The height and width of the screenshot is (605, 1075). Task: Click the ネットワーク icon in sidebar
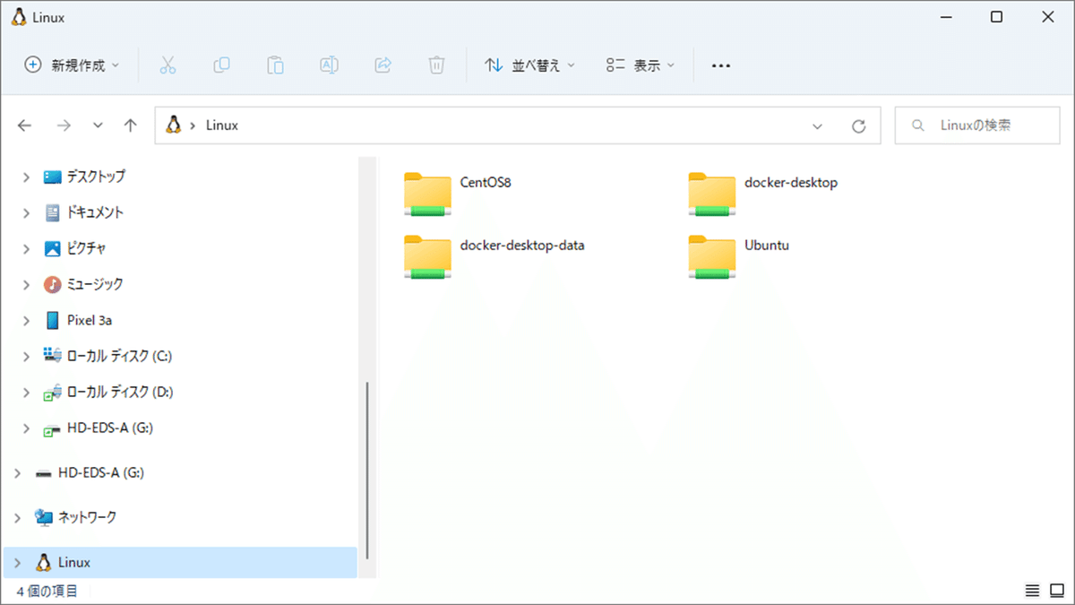coord(44,517)
